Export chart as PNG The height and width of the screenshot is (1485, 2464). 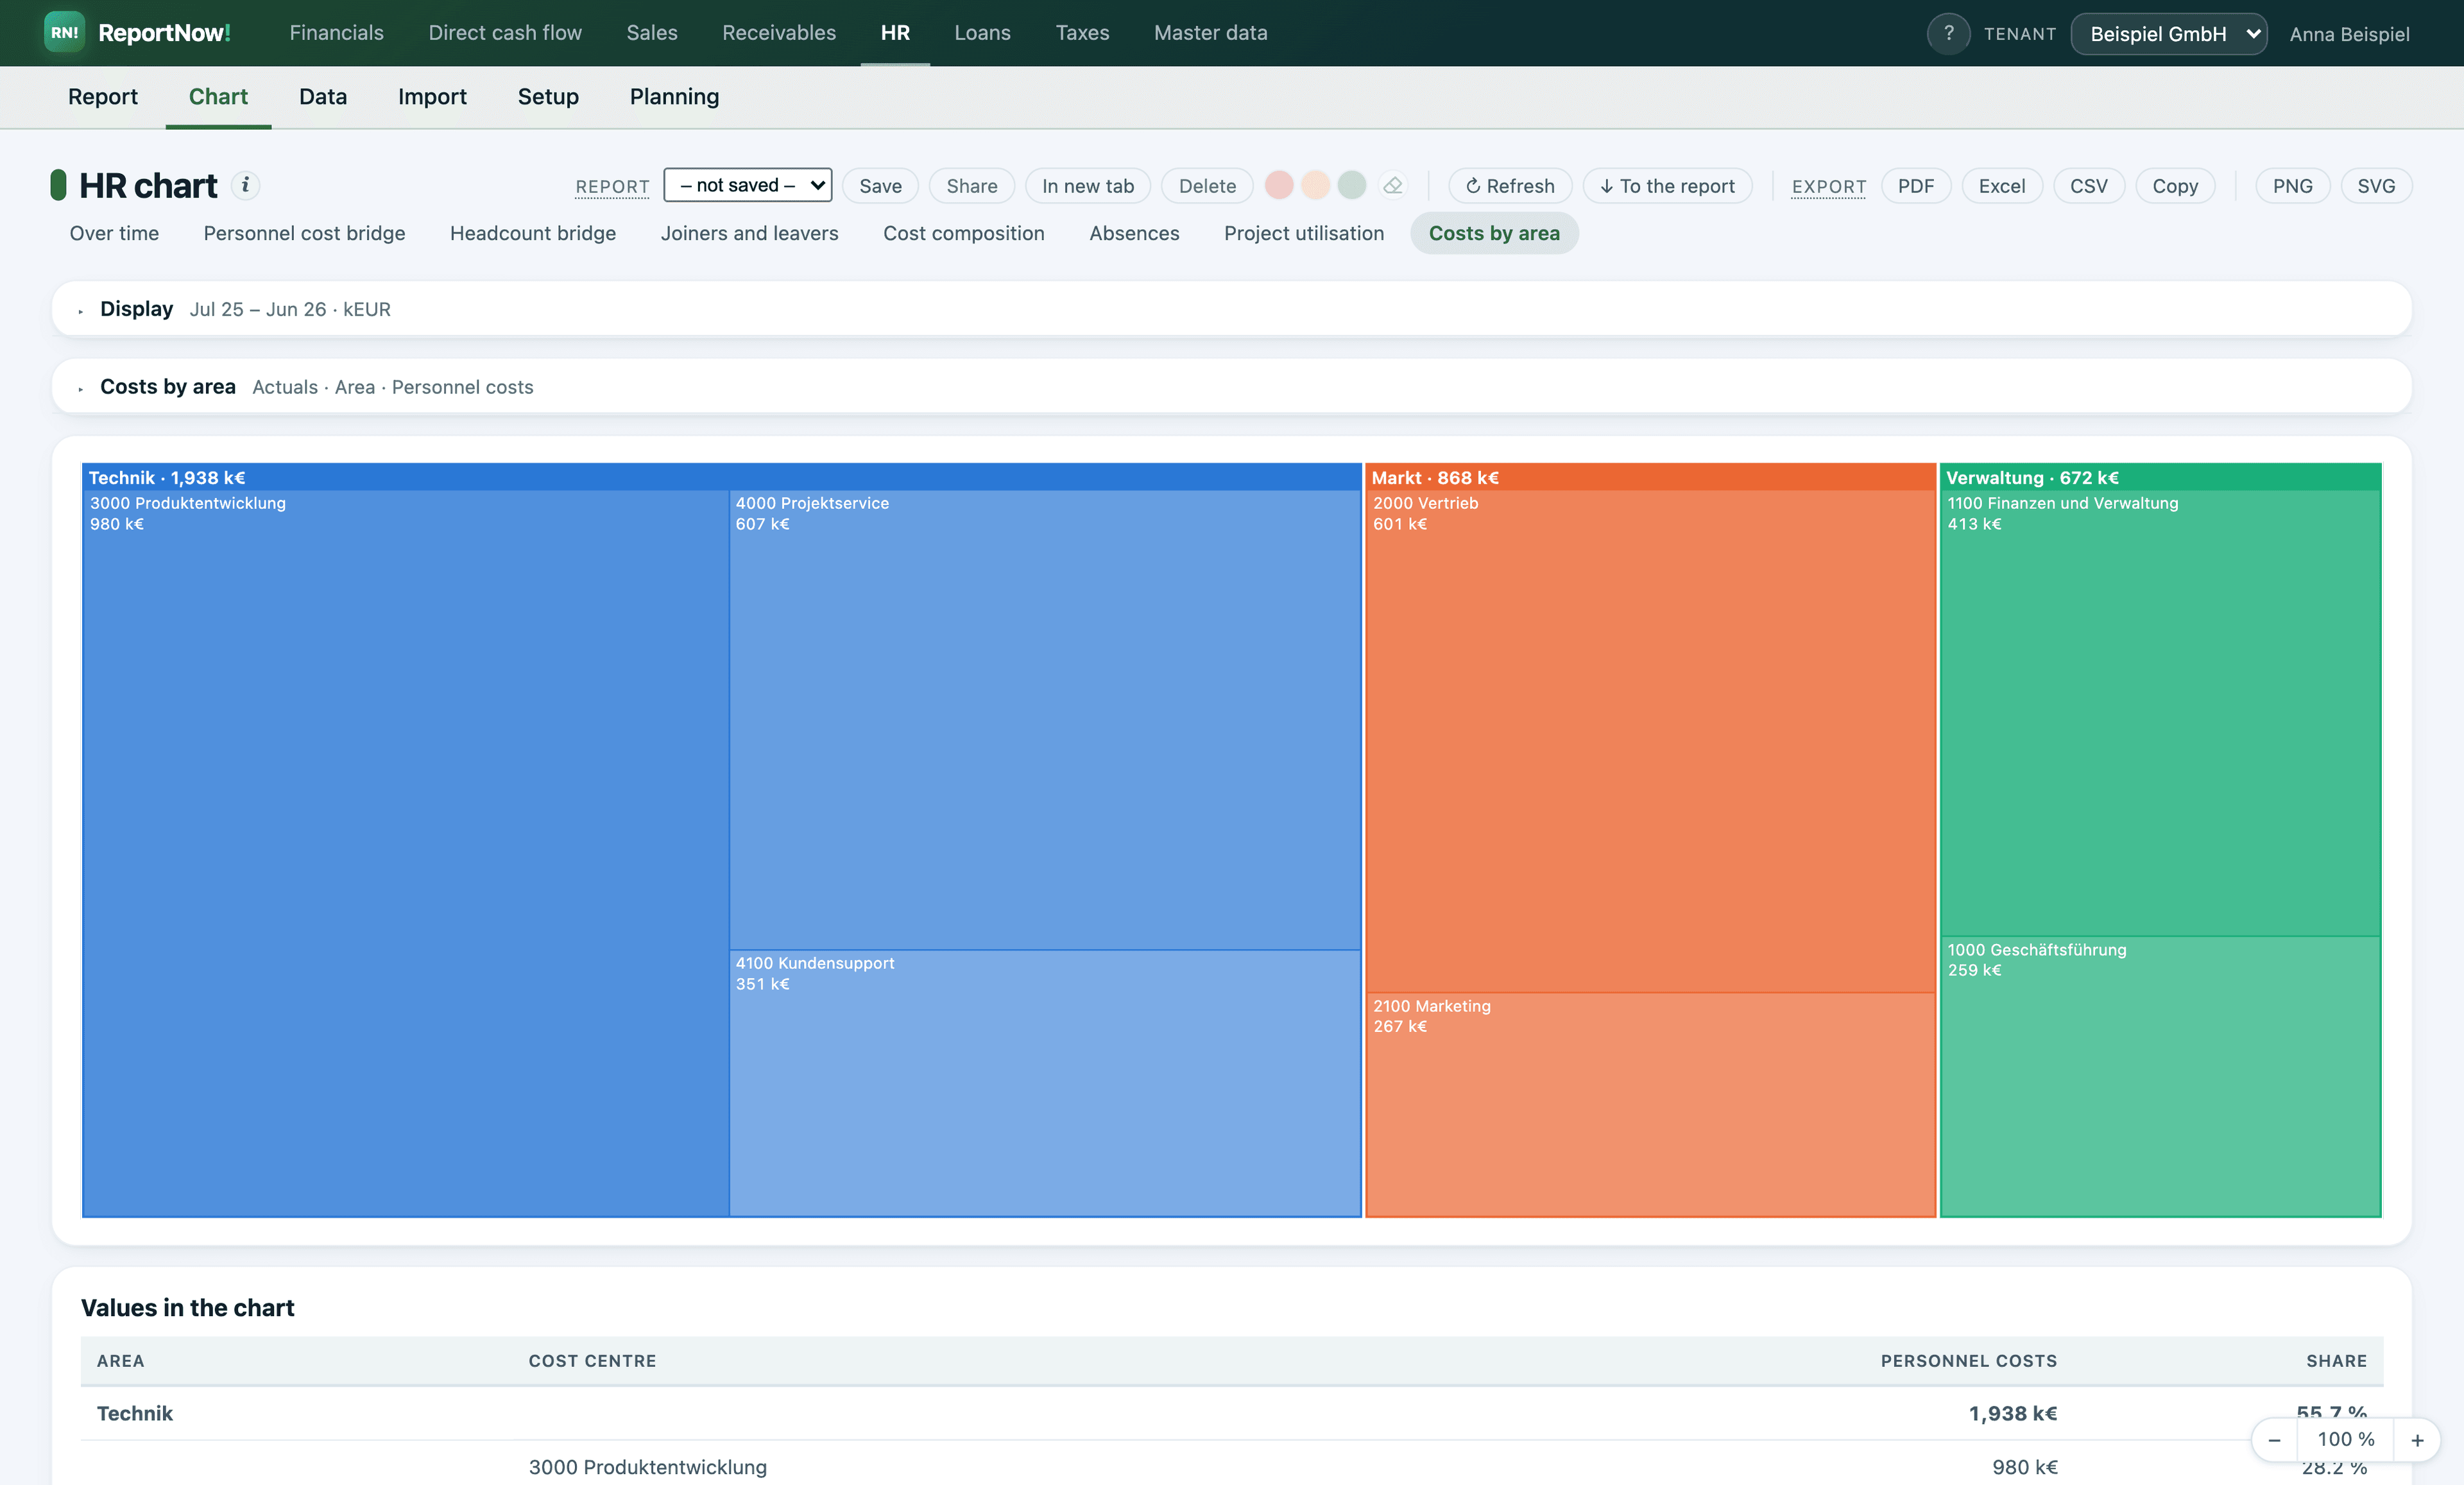(x=2292, y=185)
